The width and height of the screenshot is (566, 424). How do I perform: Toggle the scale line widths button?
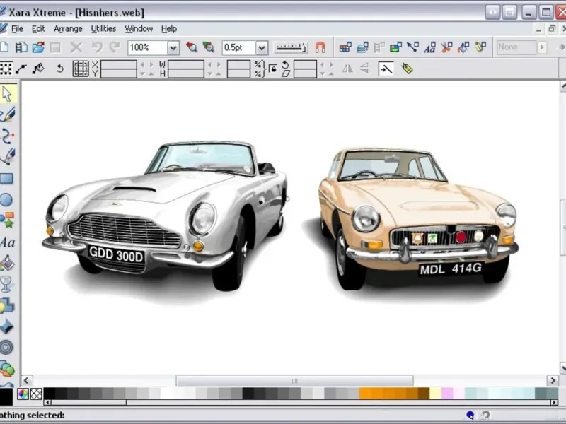pyautogui.click(x=386, y=69)
